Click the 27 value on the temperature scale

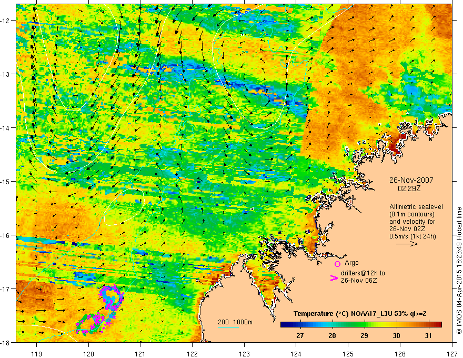(x=300, y=336)
